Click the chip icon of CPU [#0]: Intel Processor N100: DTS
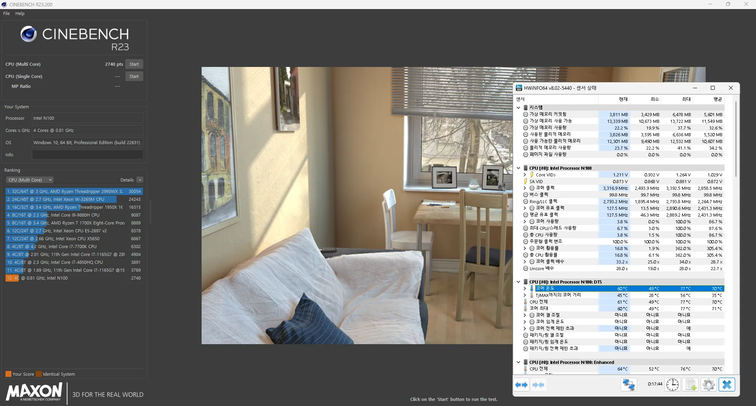The height and width of the screenshot is (406, 756). (525, 282)
